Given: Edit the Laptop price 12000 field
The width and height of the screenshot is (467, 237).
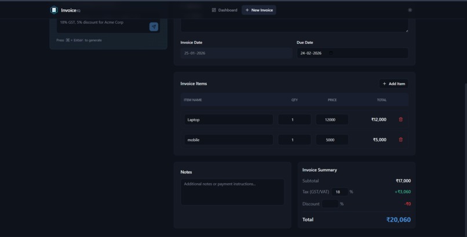Looking at the screenshot, I should click(x=332, y=120).
